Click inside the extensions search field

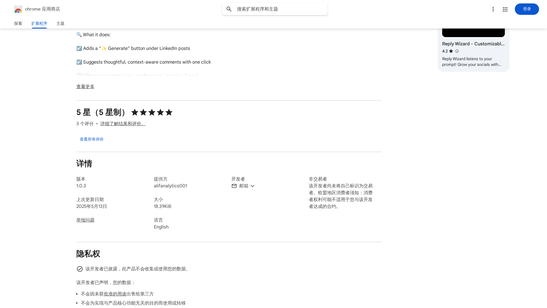(x=275, y=9)
